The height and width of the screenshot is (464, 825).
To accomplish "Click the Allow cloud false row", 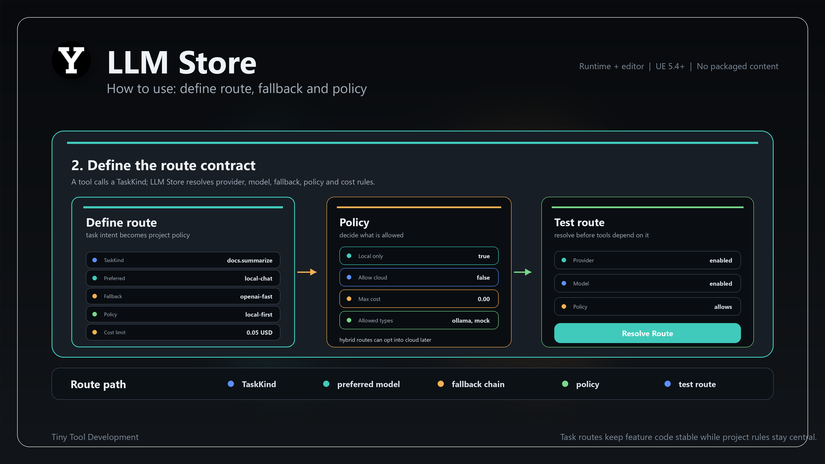I will [x=419, y=277].
